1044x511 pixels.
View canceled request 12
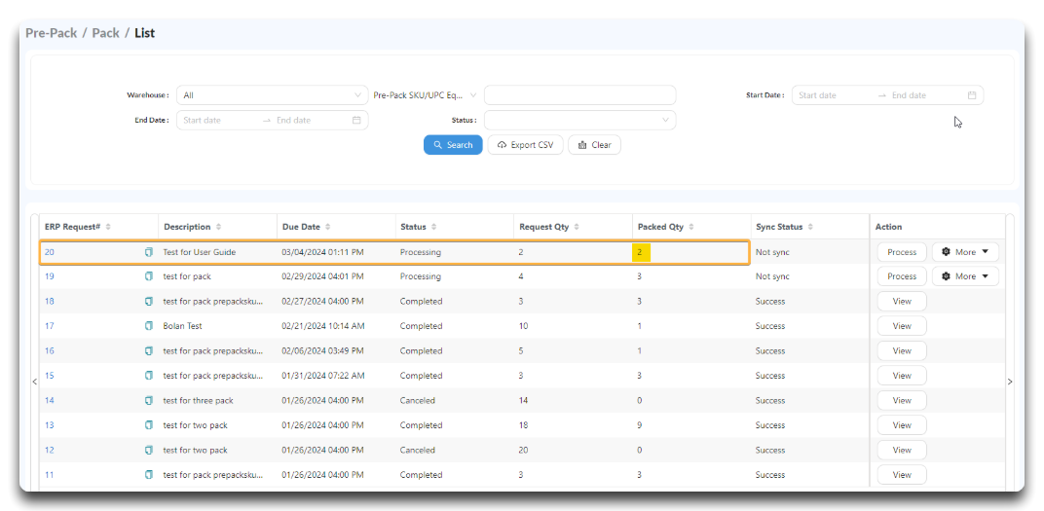tap(902, 451)
